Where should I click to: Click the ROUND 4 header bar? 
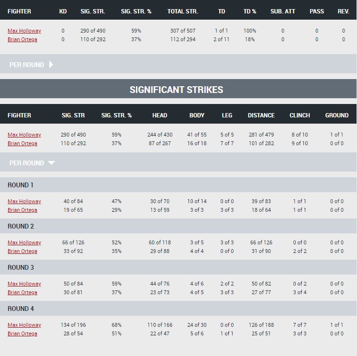(178, 309)
